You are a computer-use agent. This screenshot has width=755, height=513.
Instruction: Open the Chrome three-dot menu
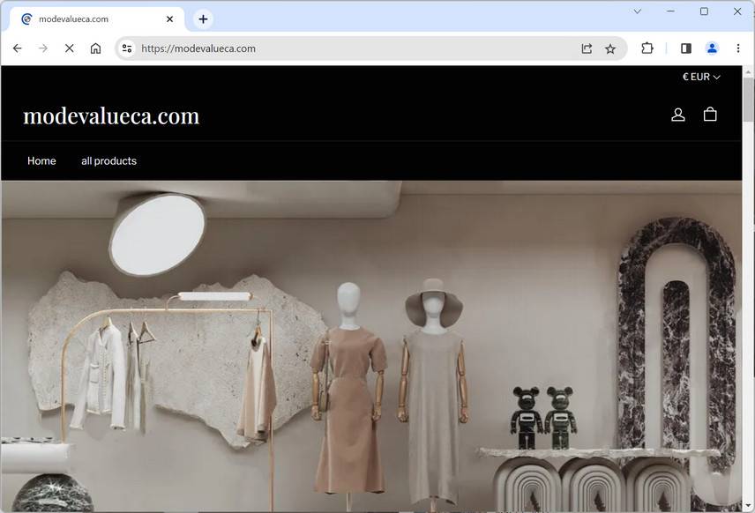tap(738, 48)
